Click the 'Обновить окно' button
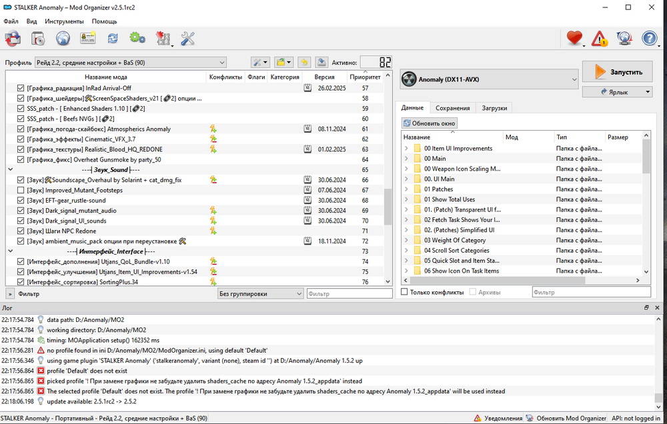667x424 pixels. tap(430, 123)
